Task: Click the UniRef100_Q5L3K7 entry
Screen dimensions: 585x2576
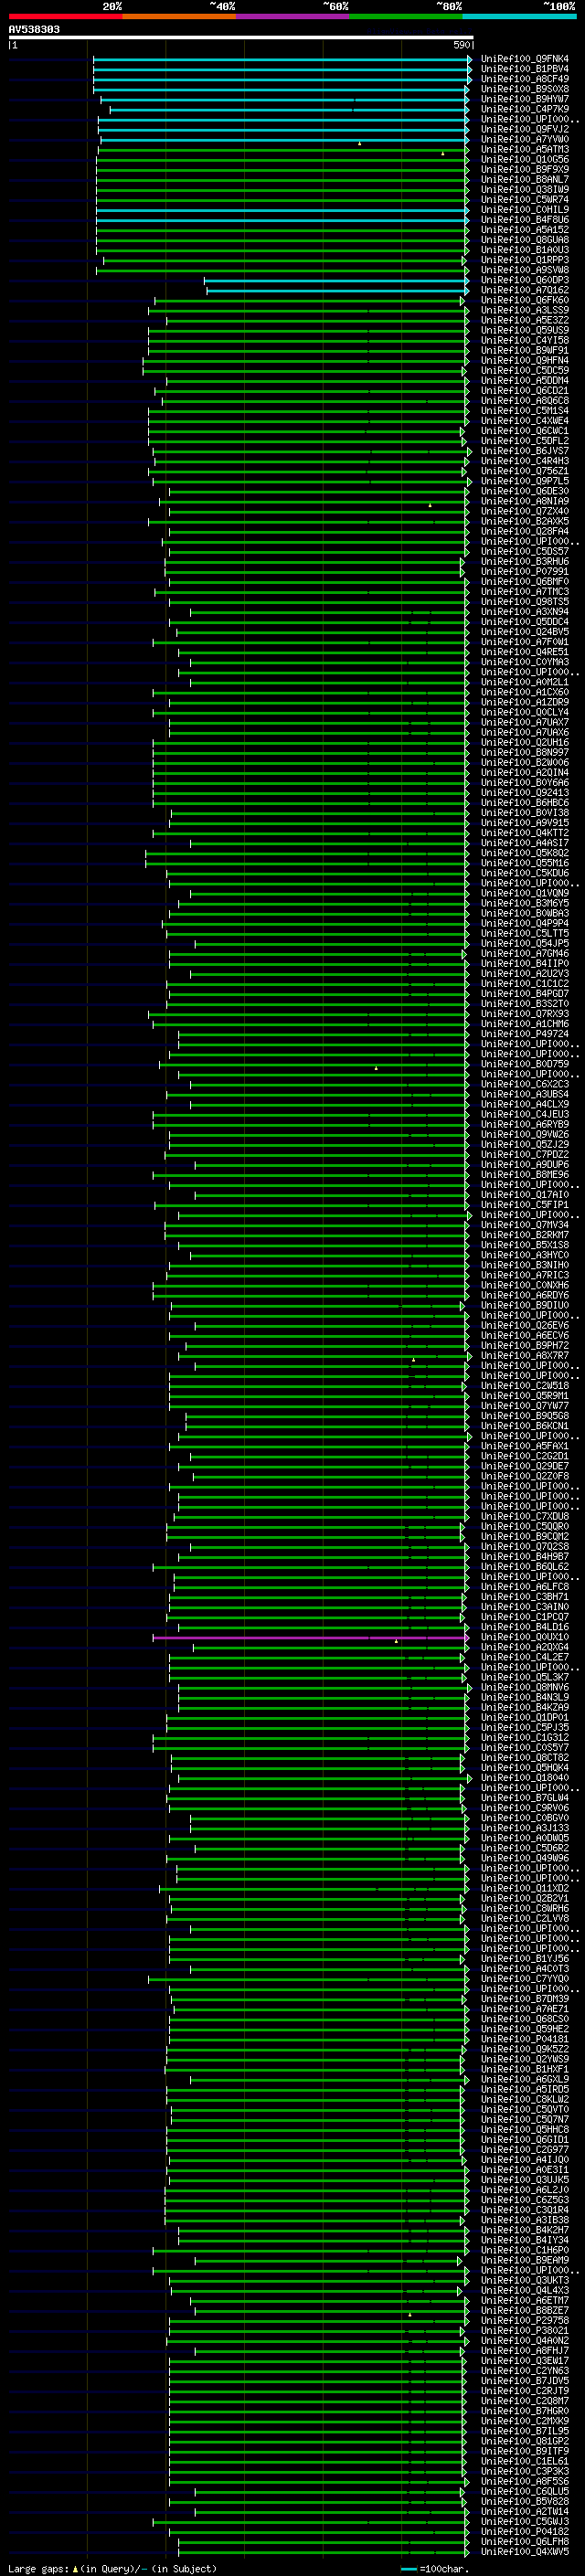Action: (525, 1677)
